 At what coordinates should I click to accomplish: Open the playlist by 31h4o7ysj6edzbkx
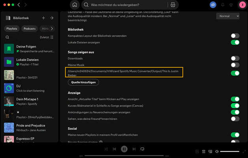[29, 115]
